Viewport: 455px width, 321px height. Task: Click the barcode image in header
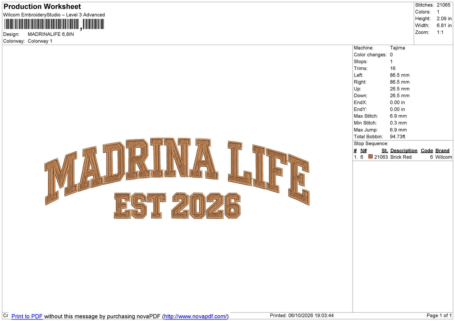[53, 25]
